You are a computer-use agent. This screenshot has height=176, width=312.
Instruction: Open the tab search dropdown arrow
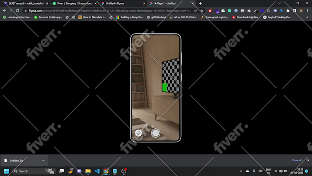pos(279,3)
